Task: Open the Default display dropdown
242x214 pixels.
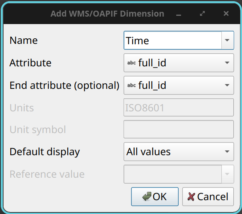Action: coord(179,152)
